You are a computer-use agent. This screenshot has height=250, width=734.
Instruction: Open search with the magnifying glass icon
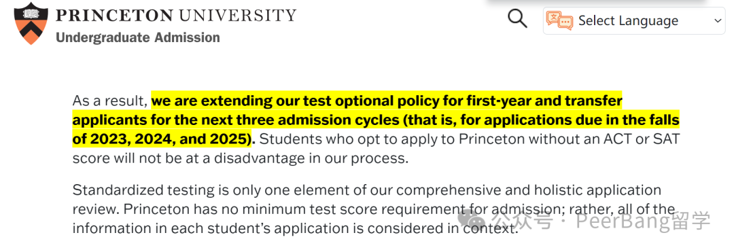517,19
